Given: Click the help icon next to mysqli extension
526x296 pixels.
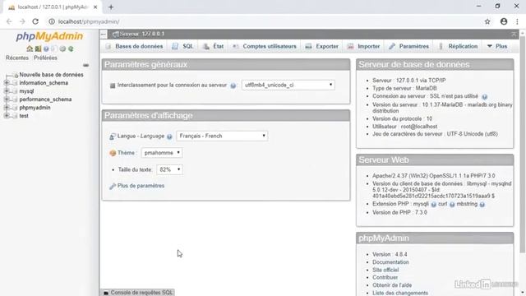Looking at the screenshot, I should tap(433, 205).
